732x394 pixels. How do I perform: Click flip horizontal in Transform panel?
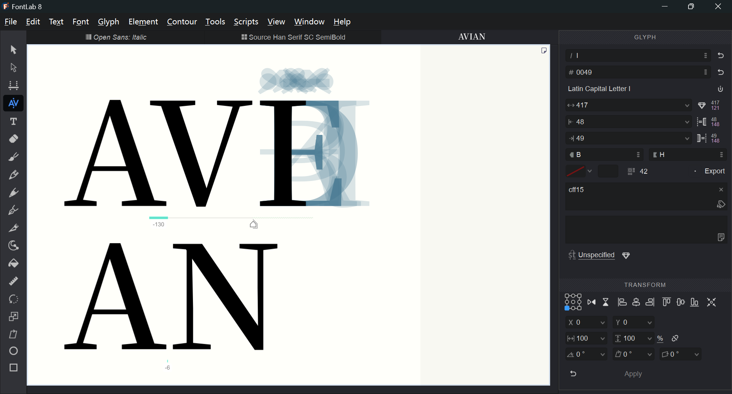592,303
